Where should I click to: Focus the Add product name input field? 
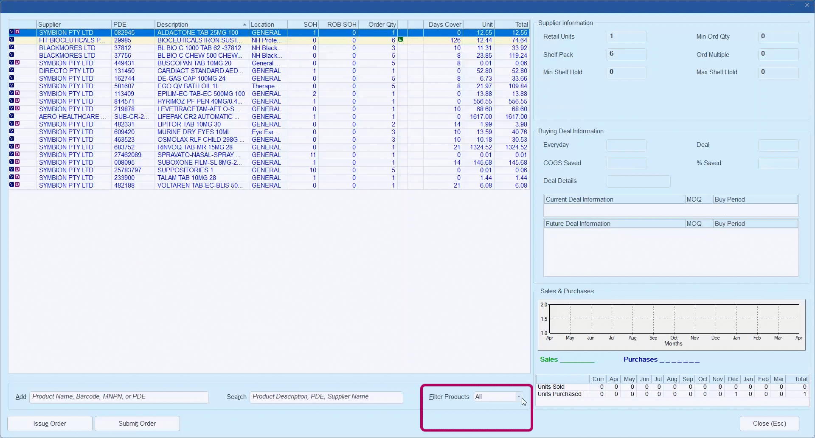click(119, 397)
